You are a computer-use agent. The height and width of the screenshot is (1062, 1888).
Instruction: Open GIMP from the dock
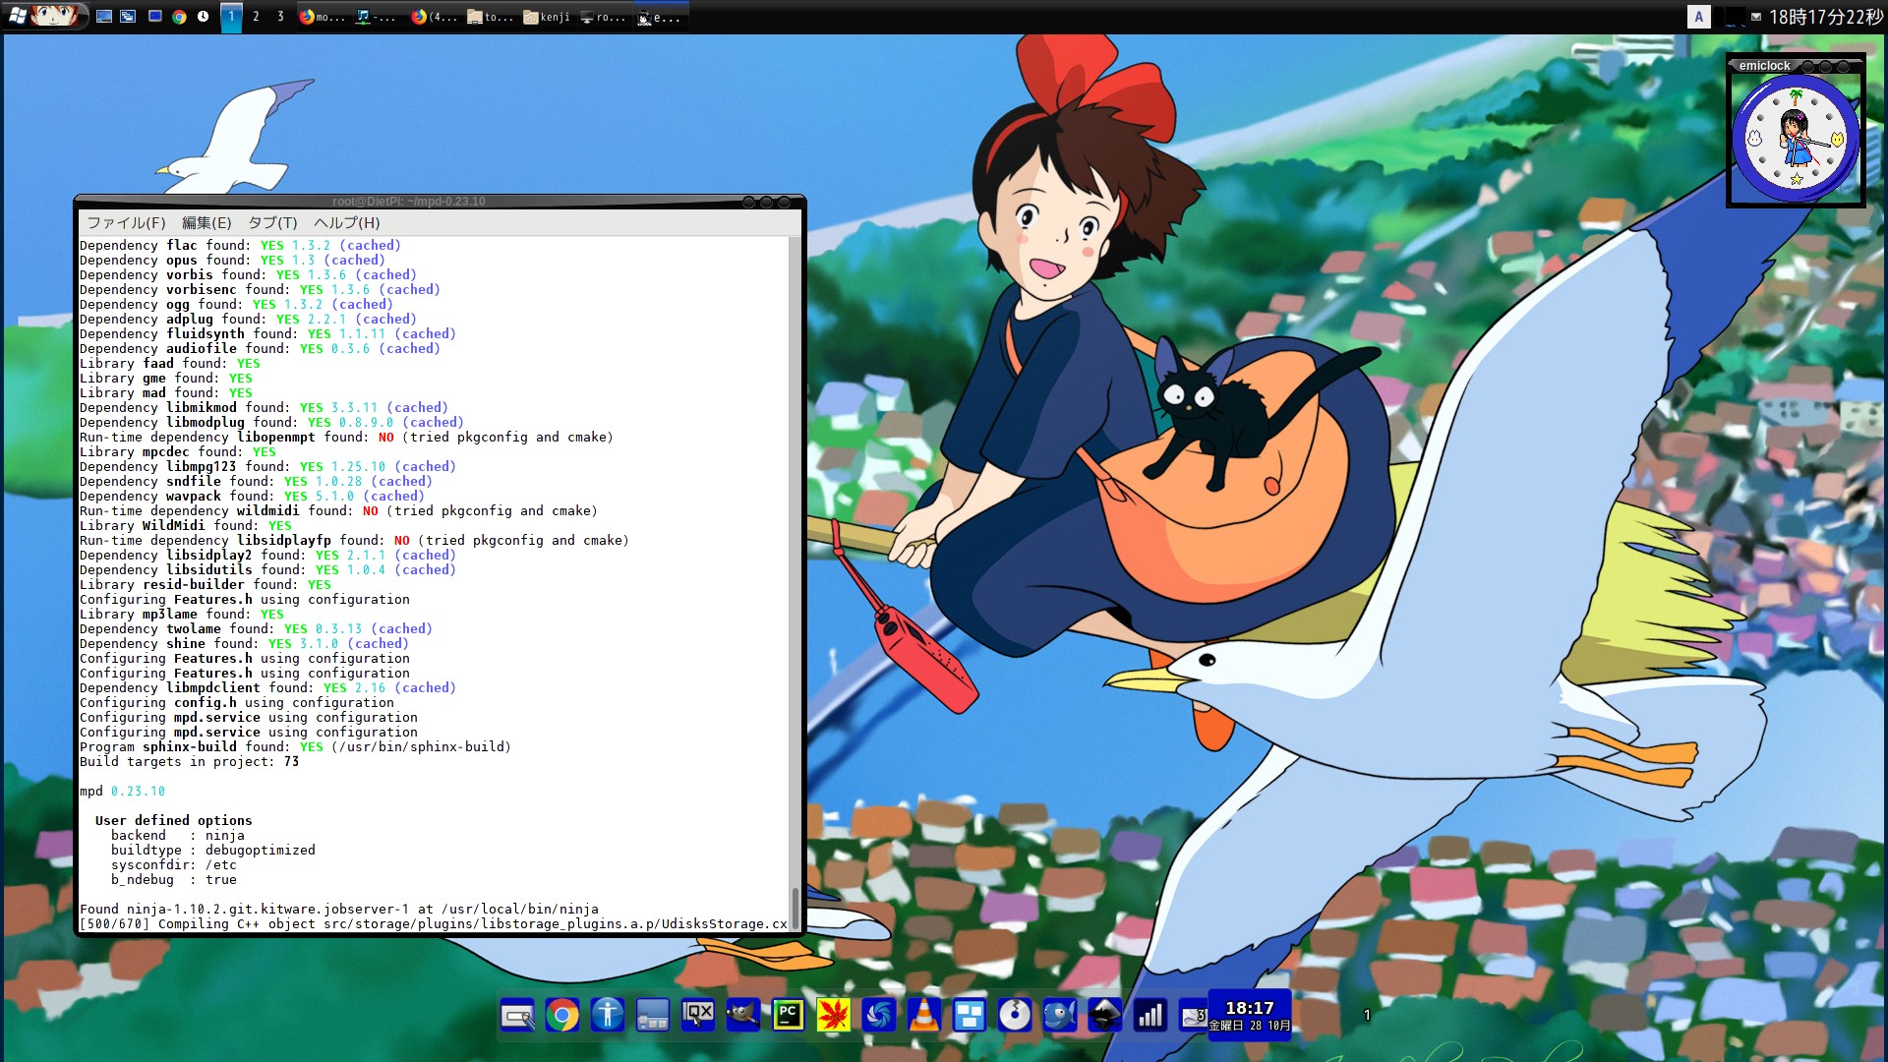tap(743, 1015)
